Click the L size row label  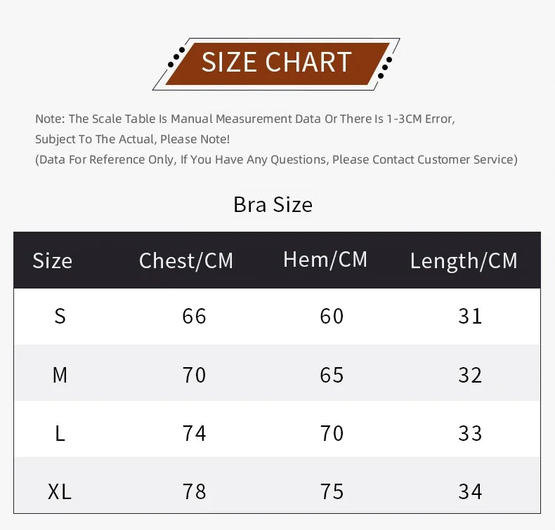coord(60,433)
